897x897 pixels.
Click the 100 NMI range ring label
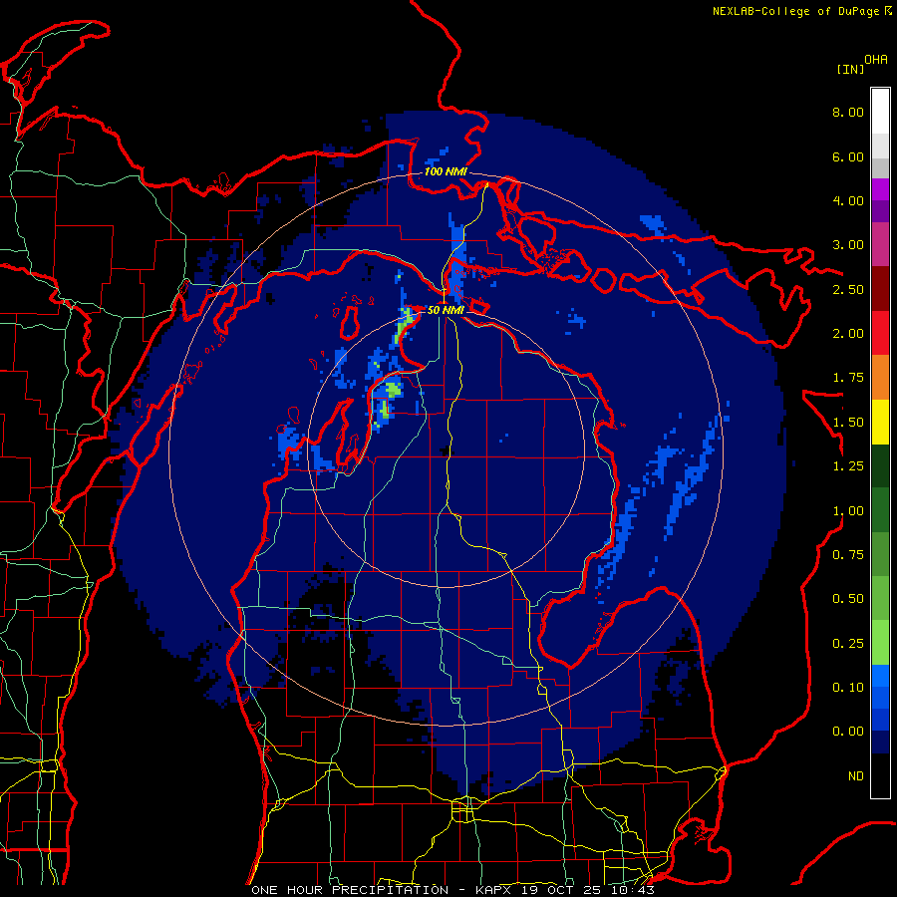(446, 171)
